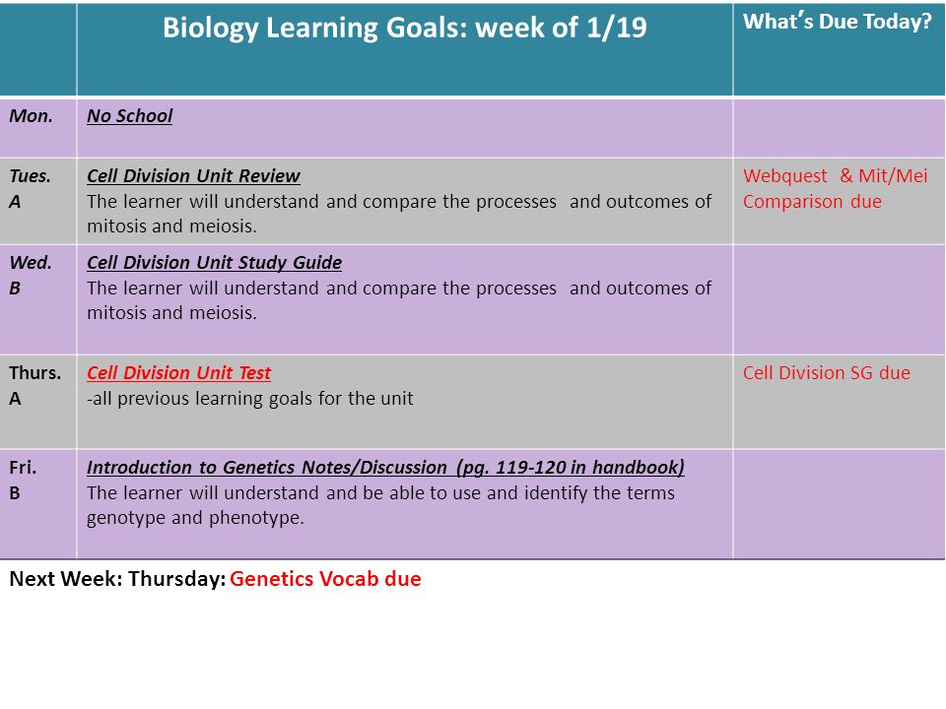Image resolution: width=946 pixels, height=709 pixels.
Task: Open the Cell Division Unit Study Guide link
Action: 214,262
